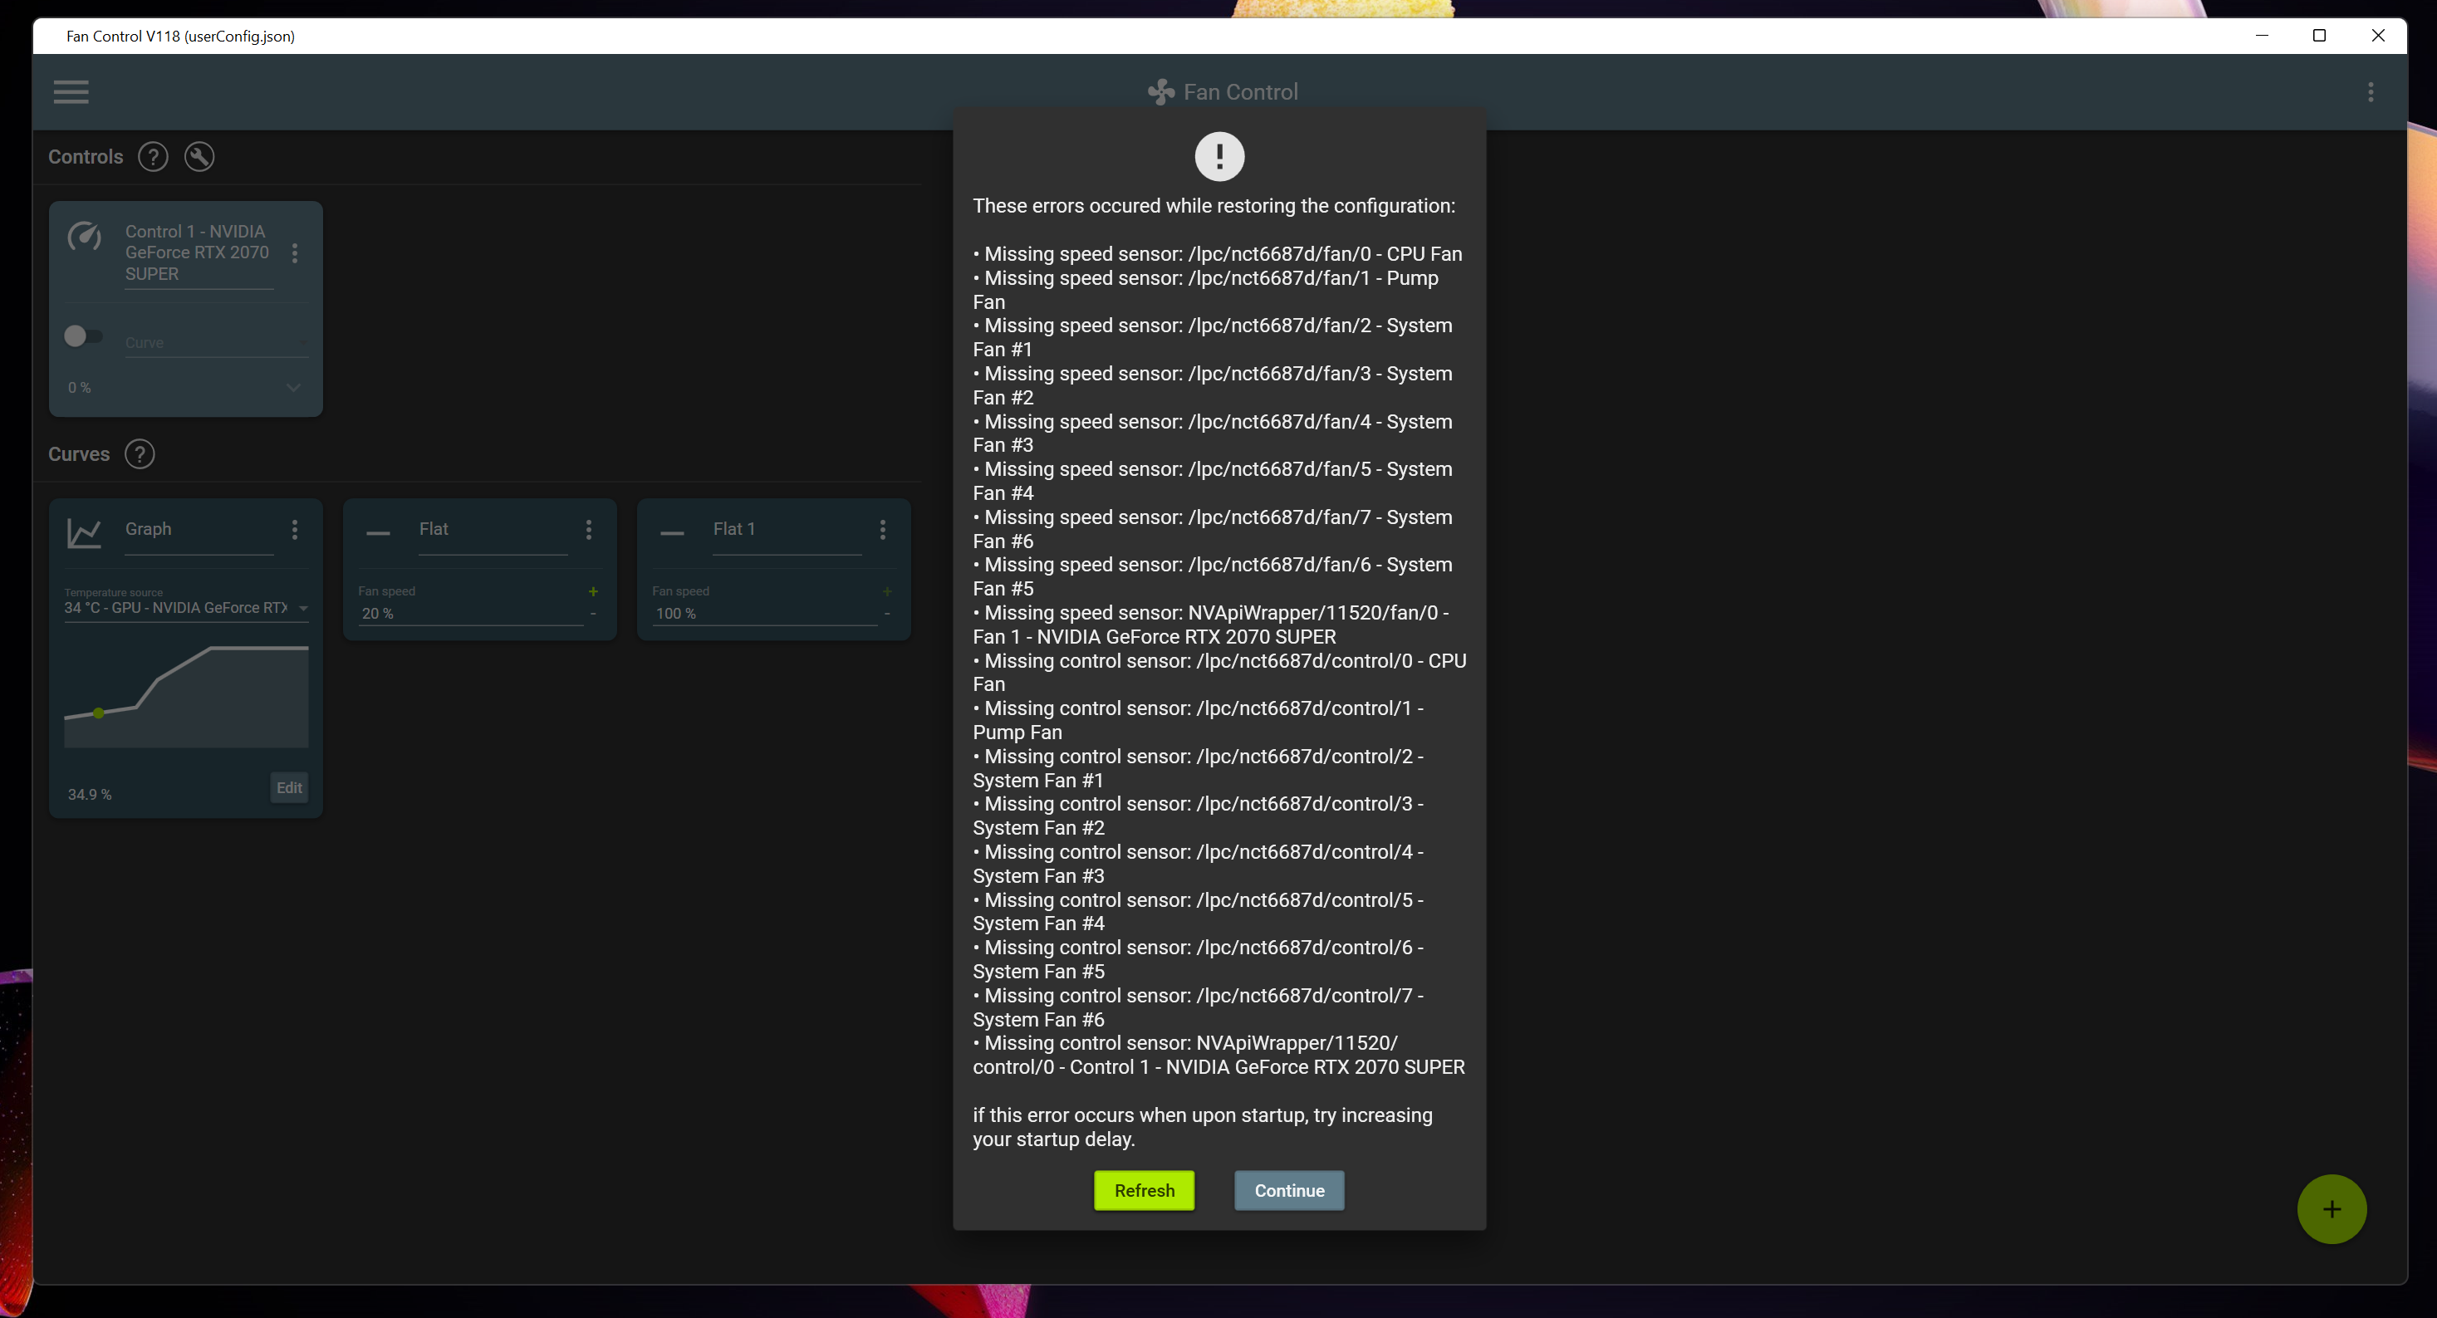Viewport: 2437px width, 1318px height.
Task: Increment Flat curve fan speed with plus
Action: click(x=593, y=590)
